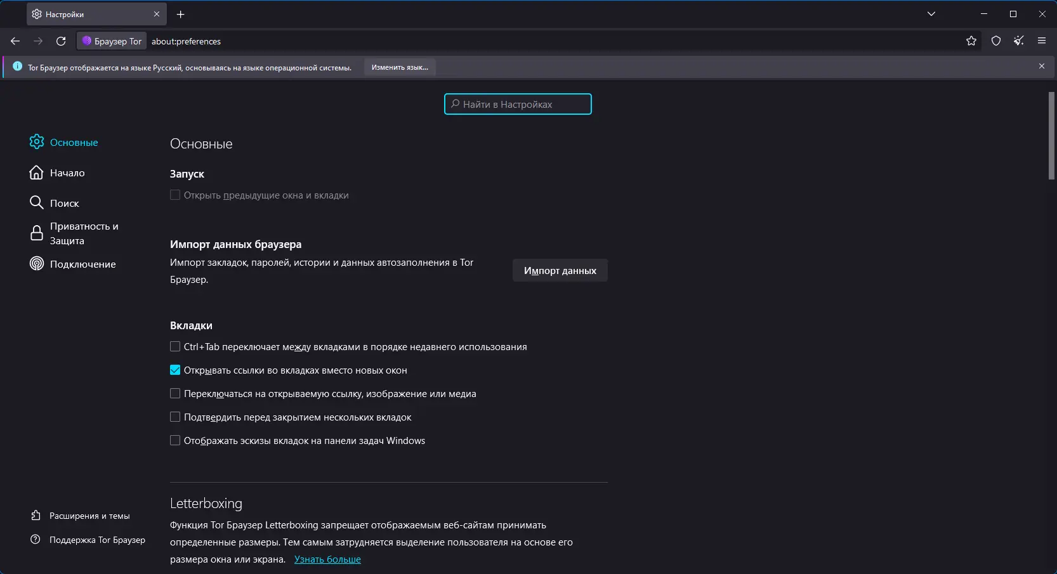Click the New Identity broom icon
This screenshot has height=574, width=1057.
[x=1019, y=41]
